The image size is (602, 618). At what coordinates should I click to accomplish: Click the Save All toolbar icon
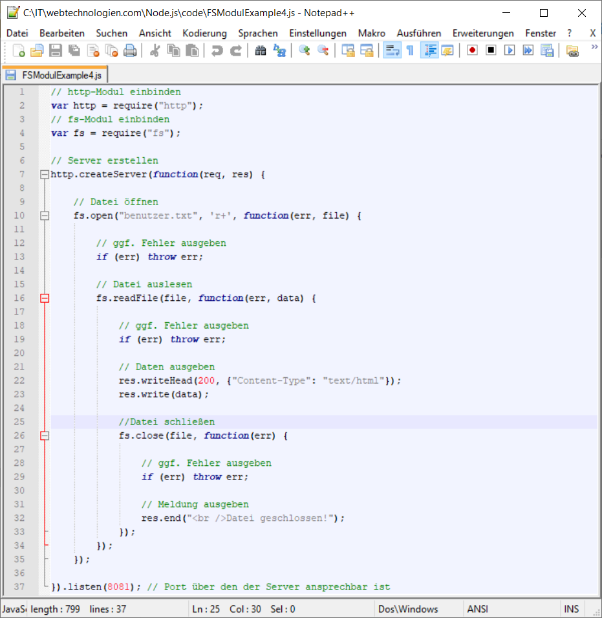tap(74, 50)
